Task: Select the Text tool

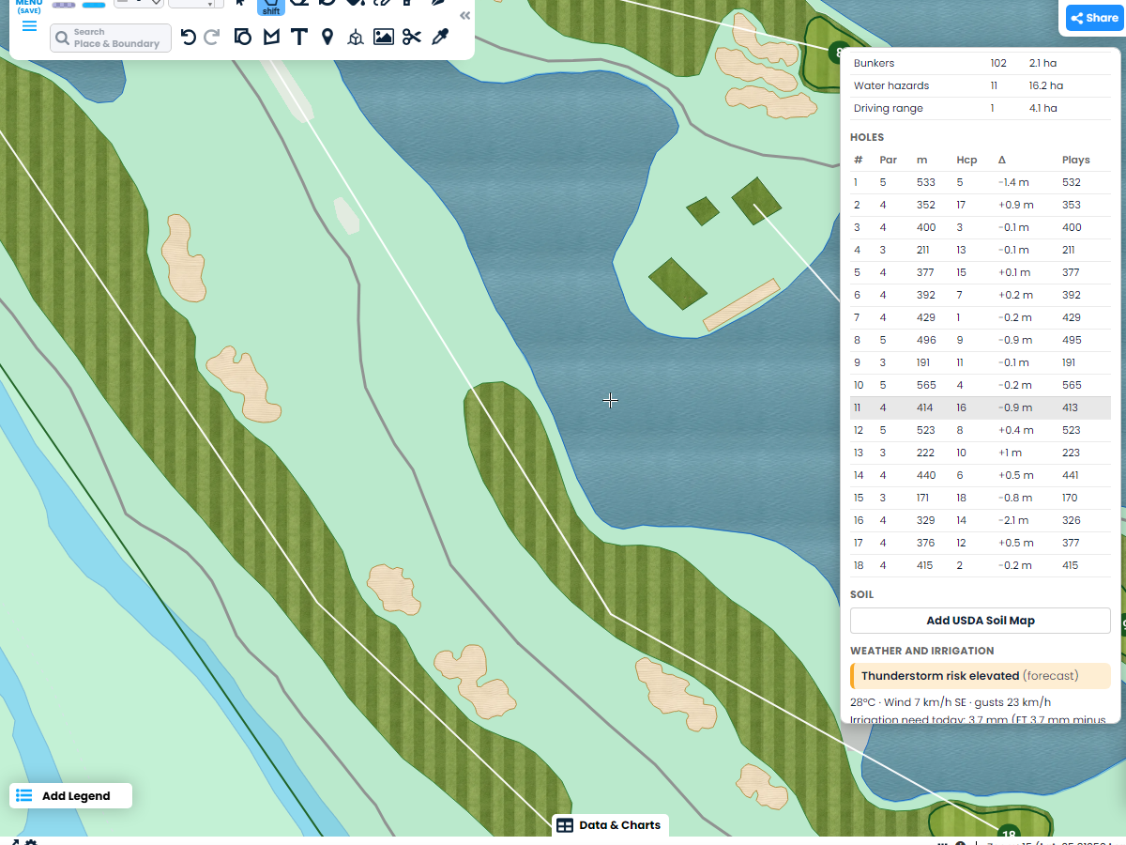Action: pyautogui.click(x=299, y=37)
